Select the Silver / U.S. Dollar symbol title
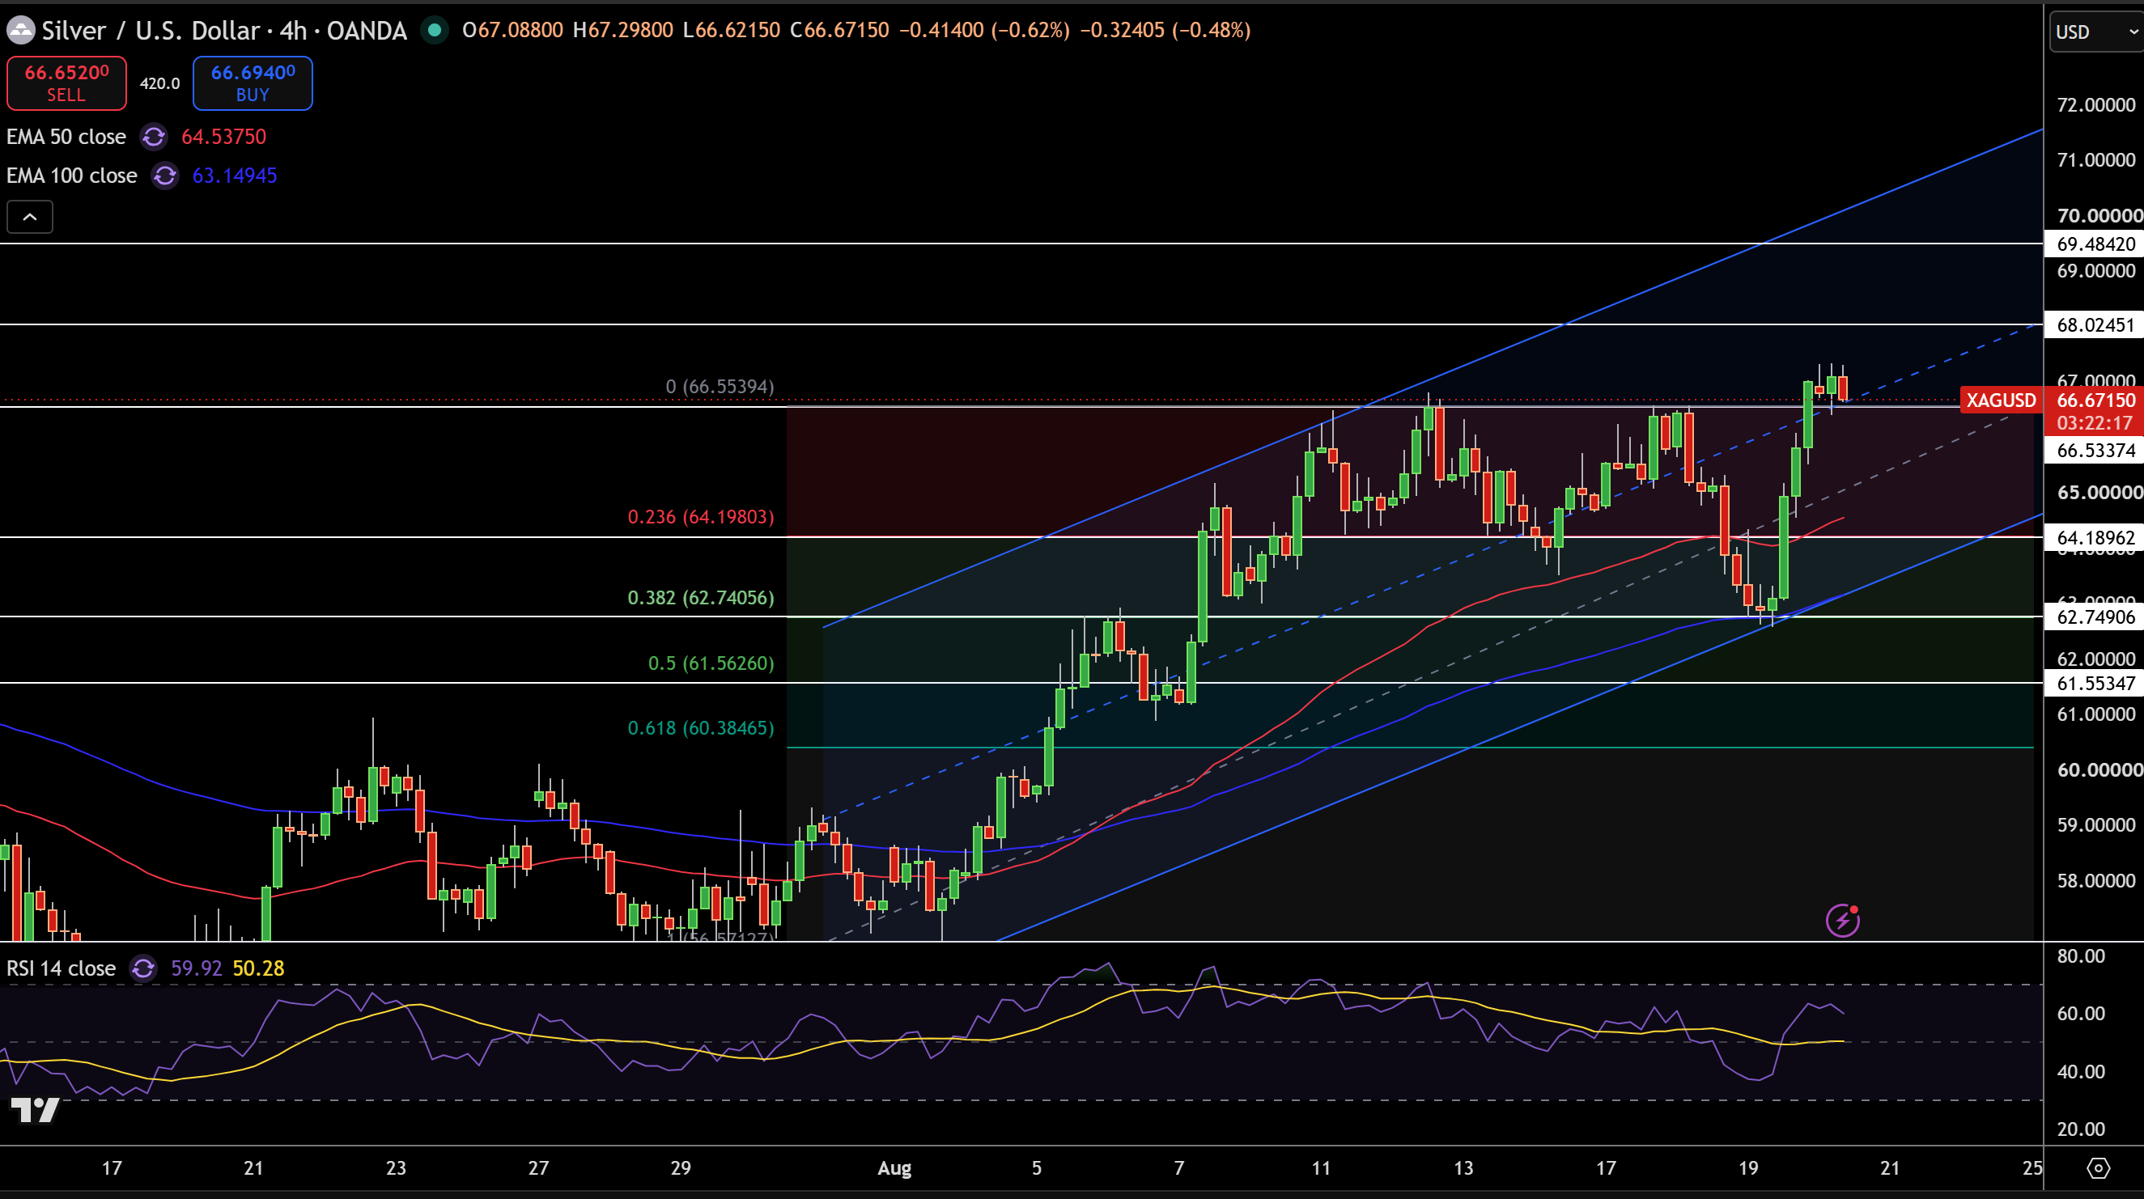 [x=151, y=31]
